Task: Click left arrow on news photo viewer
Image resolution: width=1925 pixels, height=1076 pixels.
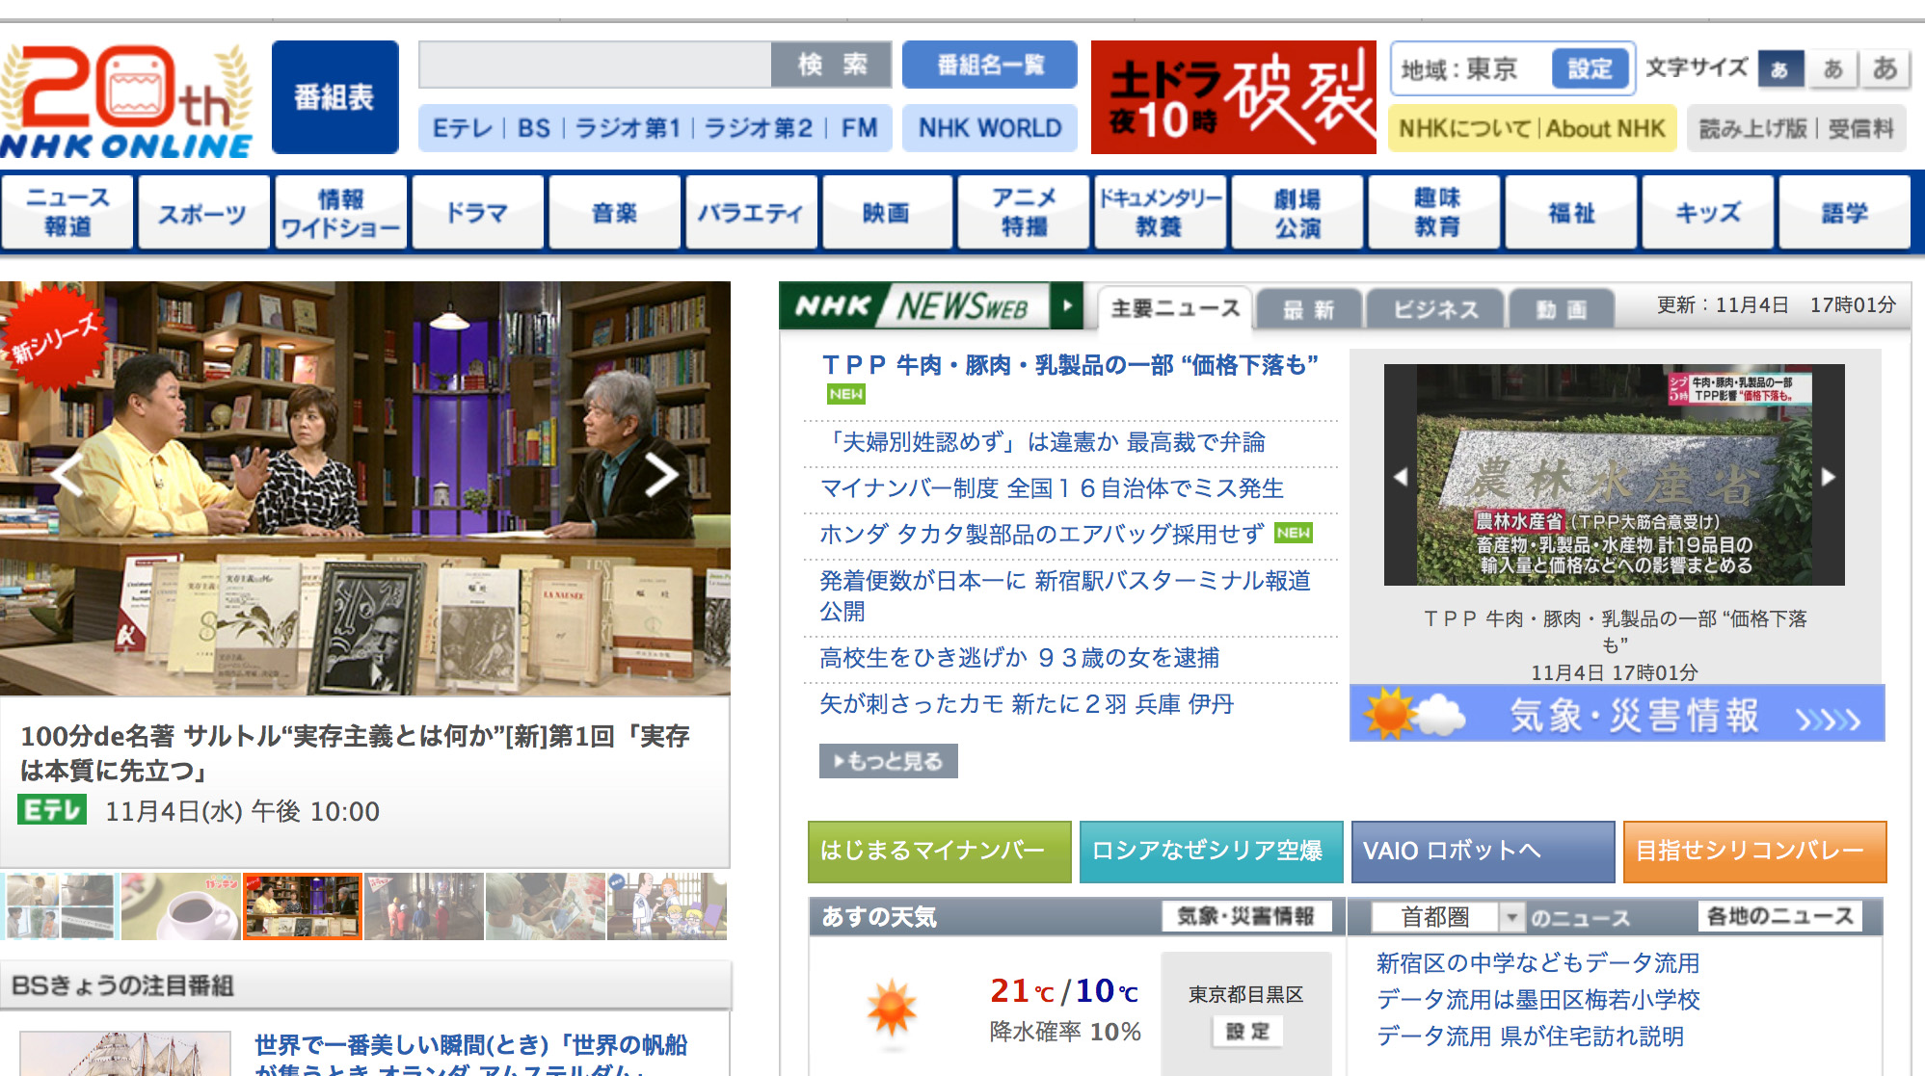Action: point(1401,476)
